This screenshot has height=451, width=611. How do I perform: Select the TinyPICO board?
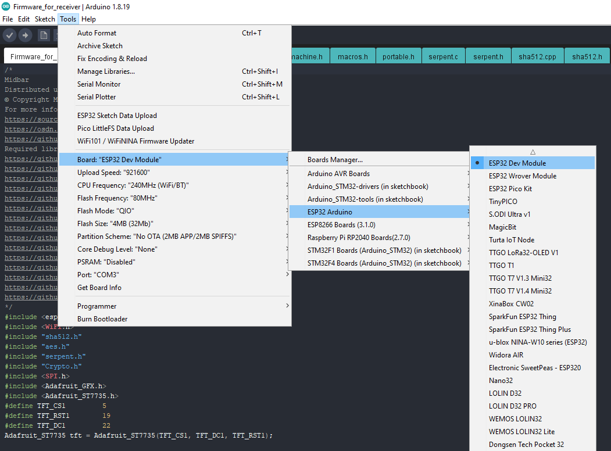tap(533, 202)
